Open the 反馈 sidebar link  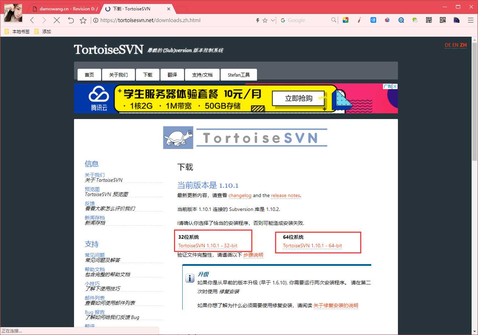[x=90, y=203]
